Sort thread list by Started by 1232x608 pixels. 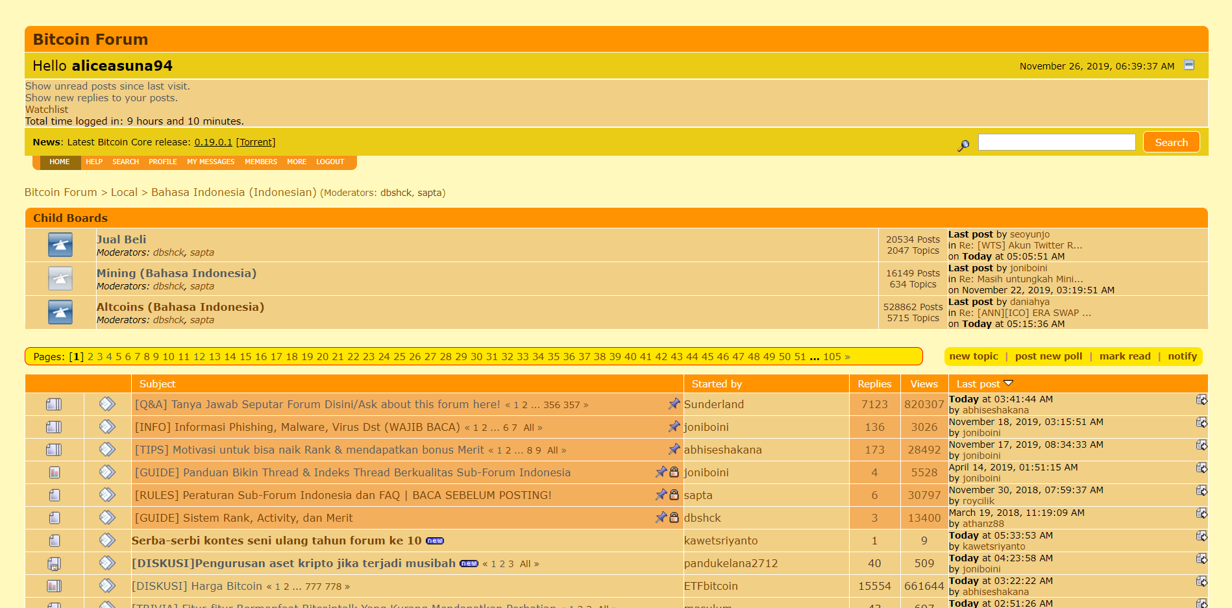[x=717, y=384]
